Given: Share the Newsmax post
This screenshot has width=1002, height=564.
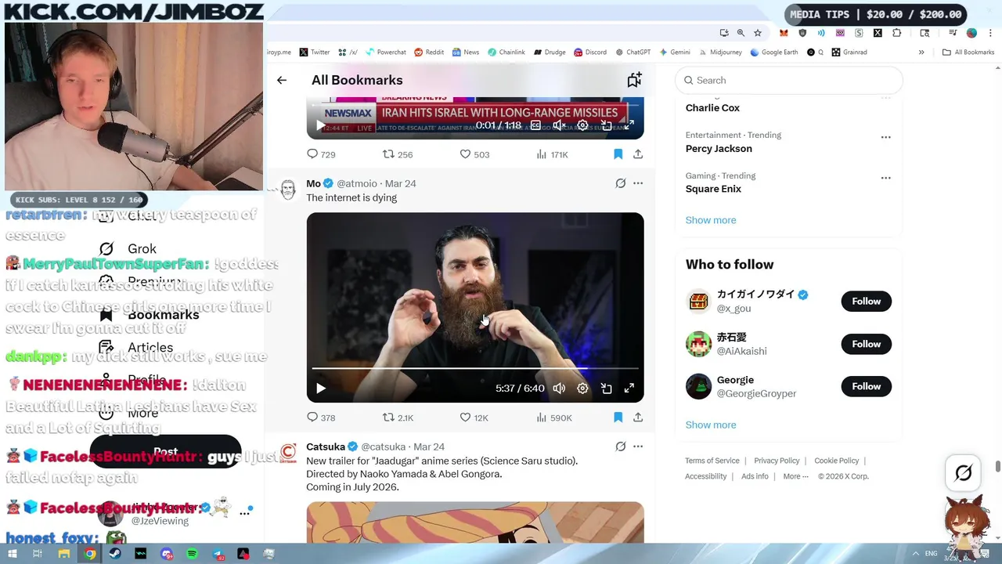Looking at the screenshot, I should coord(638,154).
